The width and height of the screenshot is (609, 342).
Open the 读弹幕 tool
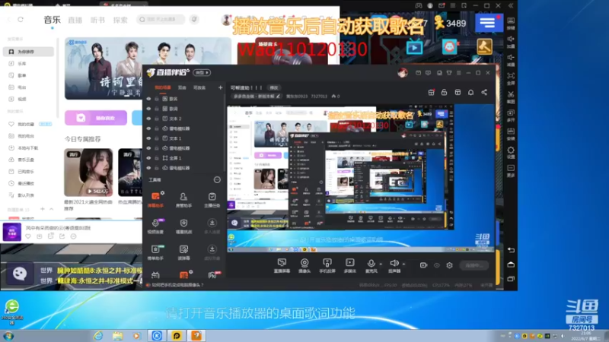pos(183,252)
